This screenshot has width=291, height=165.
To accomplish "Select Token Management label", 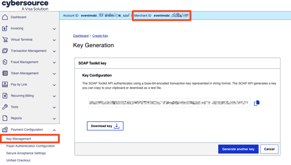I will tap(25, 73).
